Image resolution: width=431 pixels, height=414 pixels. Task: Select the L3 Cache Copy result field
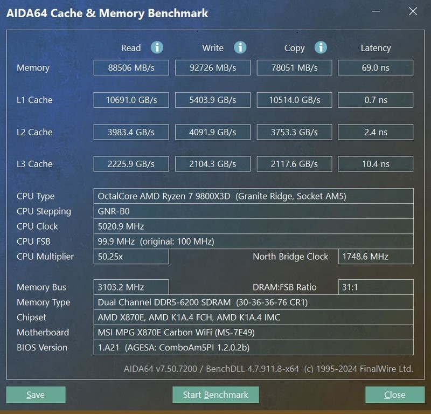point(294,164)
